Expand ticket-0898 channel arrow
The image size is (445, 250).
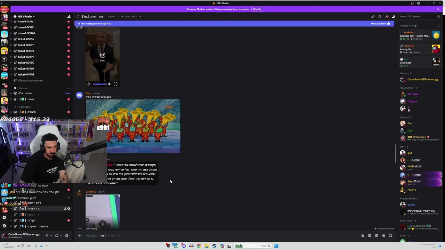(x=11, y=51)
